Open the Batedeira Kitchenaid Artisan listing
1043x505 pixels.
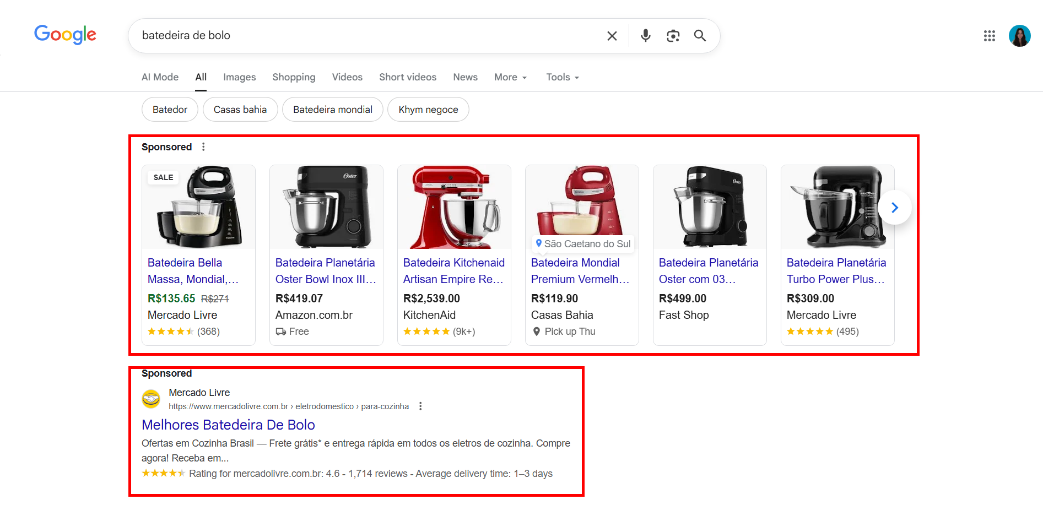click(x=453, y=270)
